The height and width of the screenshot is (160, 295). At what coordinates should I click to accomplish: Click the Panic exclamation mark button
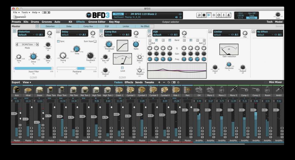(x=224, y=15)
